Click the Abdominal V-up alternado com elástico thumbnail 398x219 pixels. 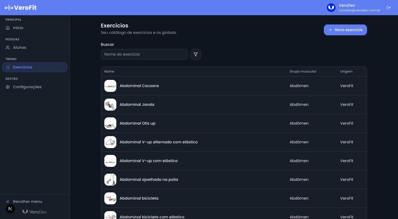click(x=110, y=142)
